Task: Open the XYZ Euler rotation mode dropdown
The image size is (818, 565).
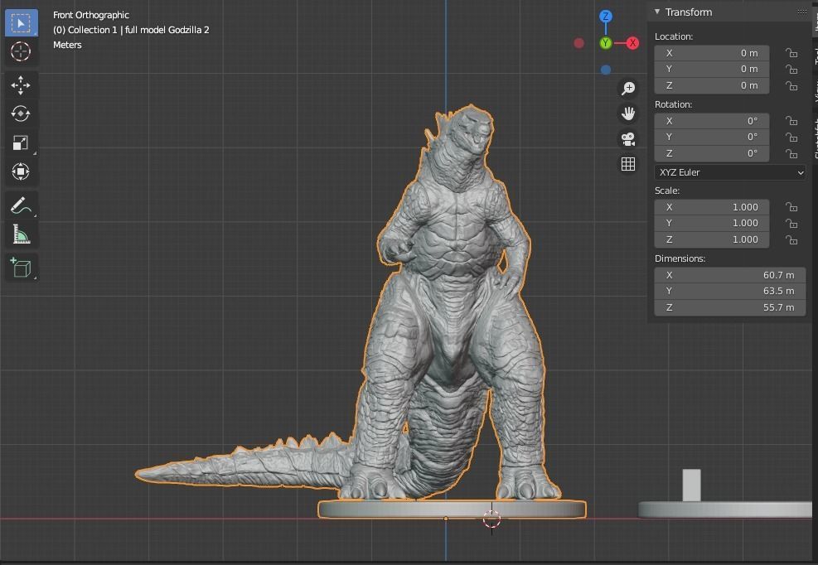Action: pos(729,172)
